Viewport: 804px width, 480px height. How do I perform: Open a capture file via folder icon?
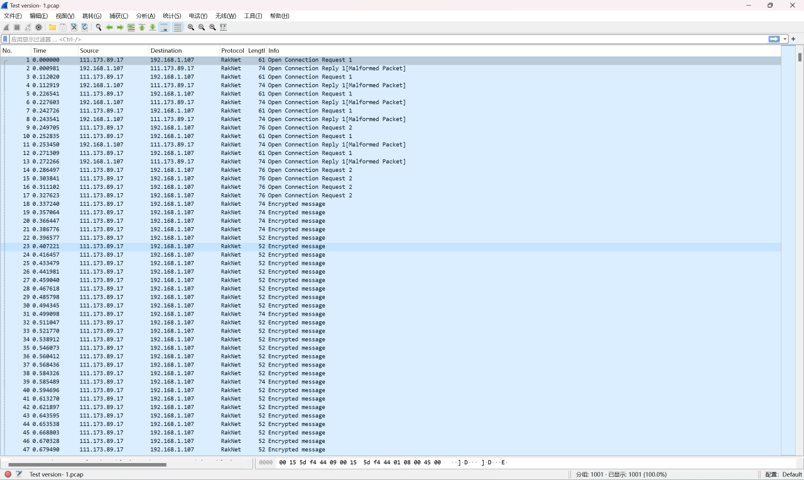[x=52, y=28]
